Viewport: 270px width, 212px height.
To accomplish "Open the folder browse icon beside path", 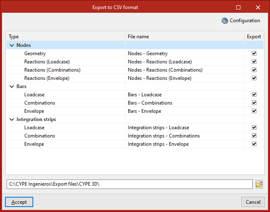I will [259, 184].
